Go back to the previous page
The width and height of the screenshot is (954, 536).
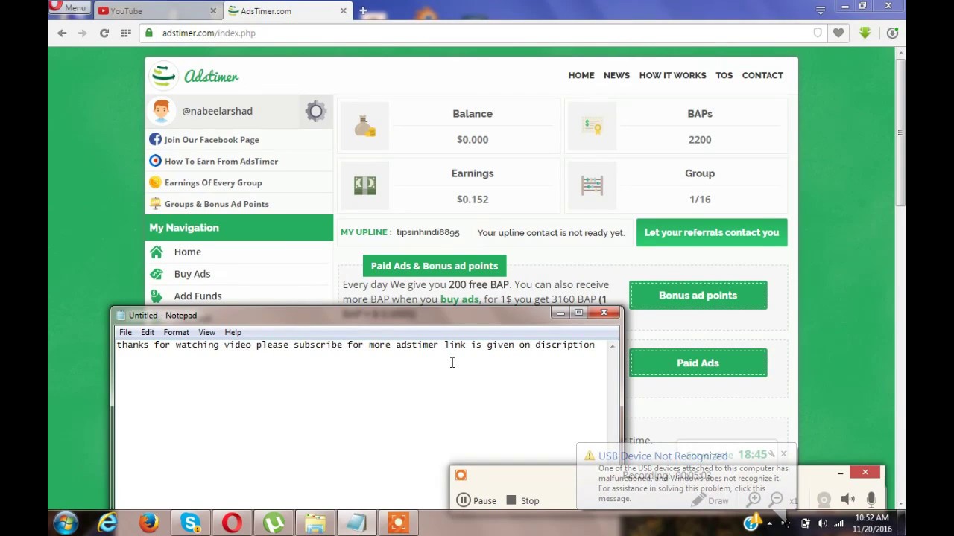pos(62,33)
